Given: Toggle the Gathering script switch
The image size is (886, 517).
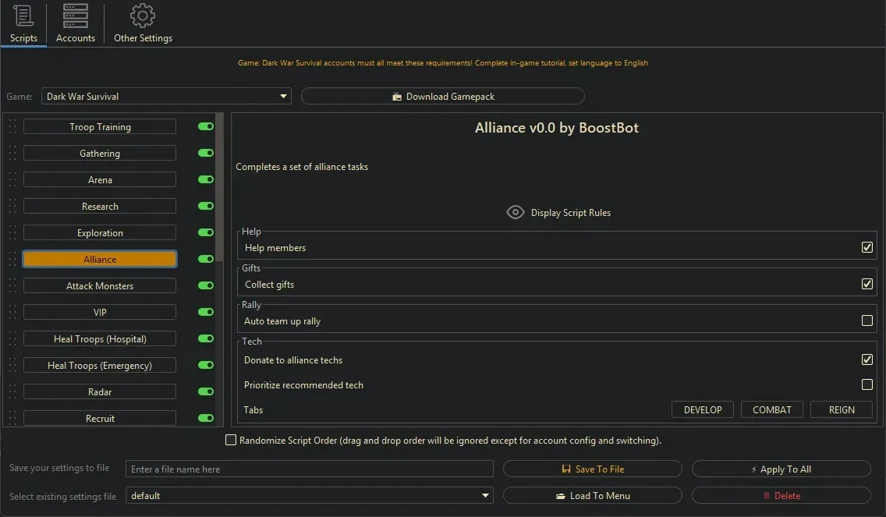Looking at the screenshot, I should click(206, 153).
